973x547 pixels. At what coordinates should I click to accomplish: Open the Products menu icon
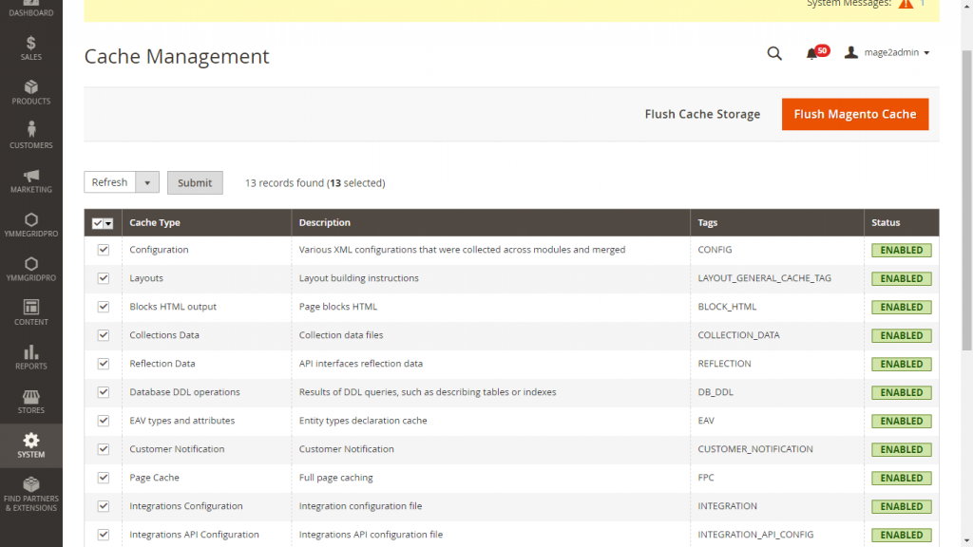pyautogui.click(x=30, y=92)
